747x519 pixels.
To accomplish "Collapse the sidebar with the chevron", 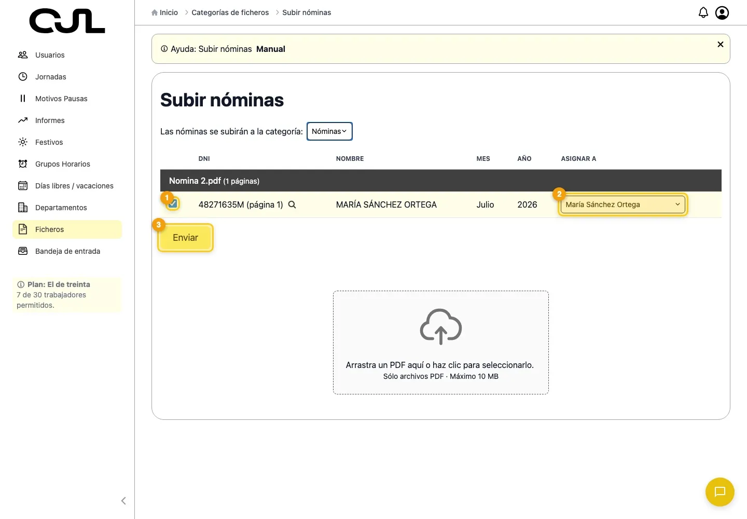I will coord(123,501).
